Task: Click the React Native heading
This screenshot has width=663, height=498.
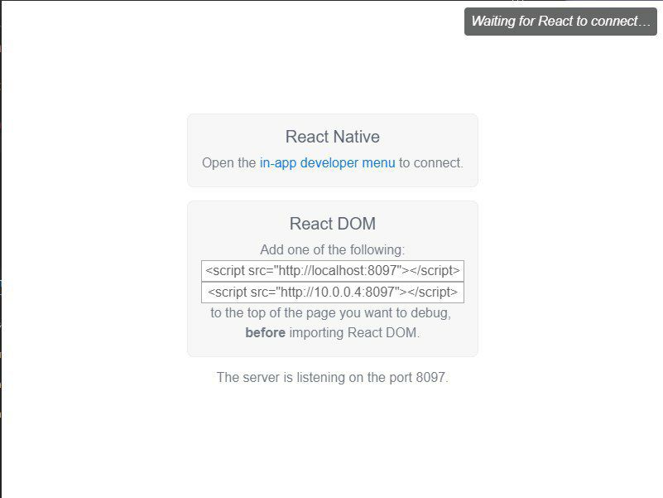Action: click(333, 137)
